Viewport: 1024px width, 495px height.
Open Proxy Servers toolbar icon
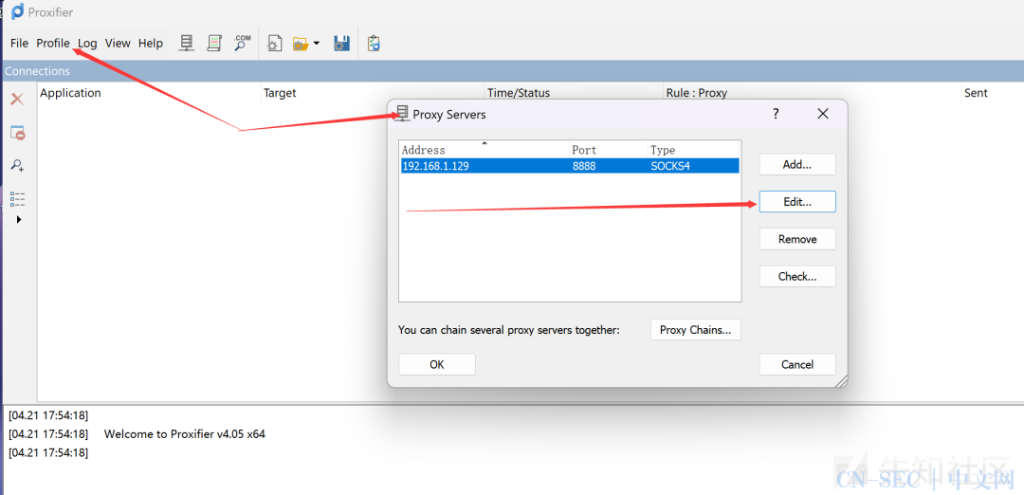coord(187,43)
